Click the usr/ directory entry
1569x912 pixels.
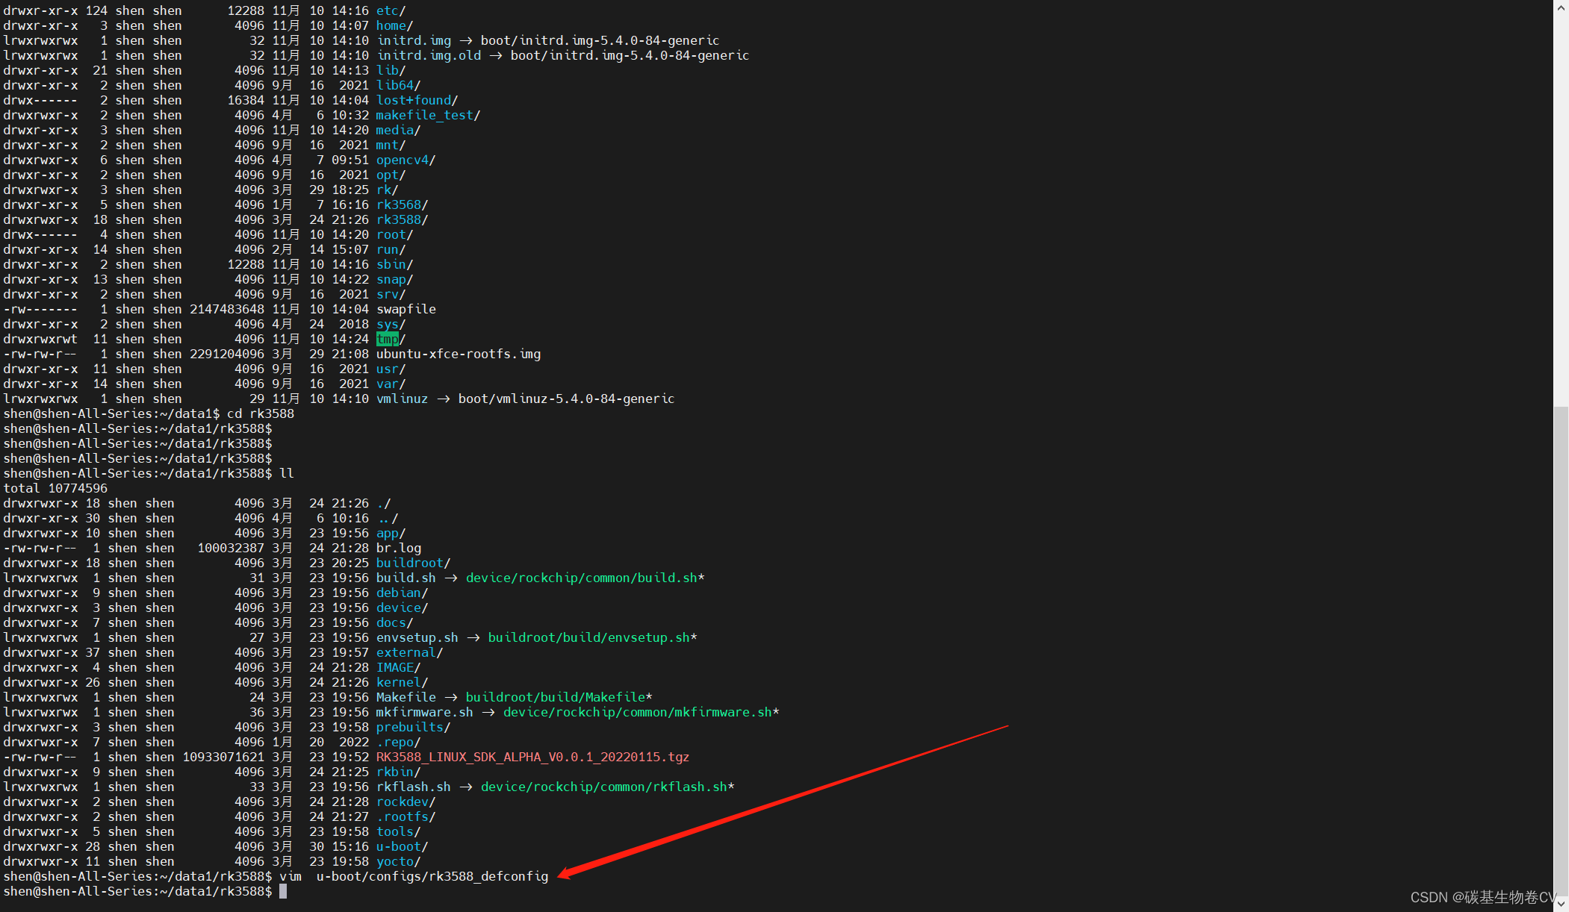click(x=391, y=369)
